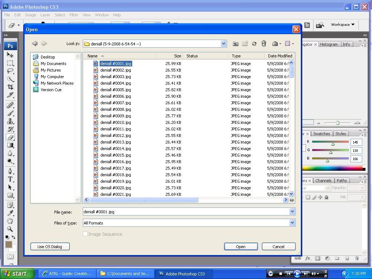Select the Type tool
Screen dimensions: 372x279
click(10, 179)
